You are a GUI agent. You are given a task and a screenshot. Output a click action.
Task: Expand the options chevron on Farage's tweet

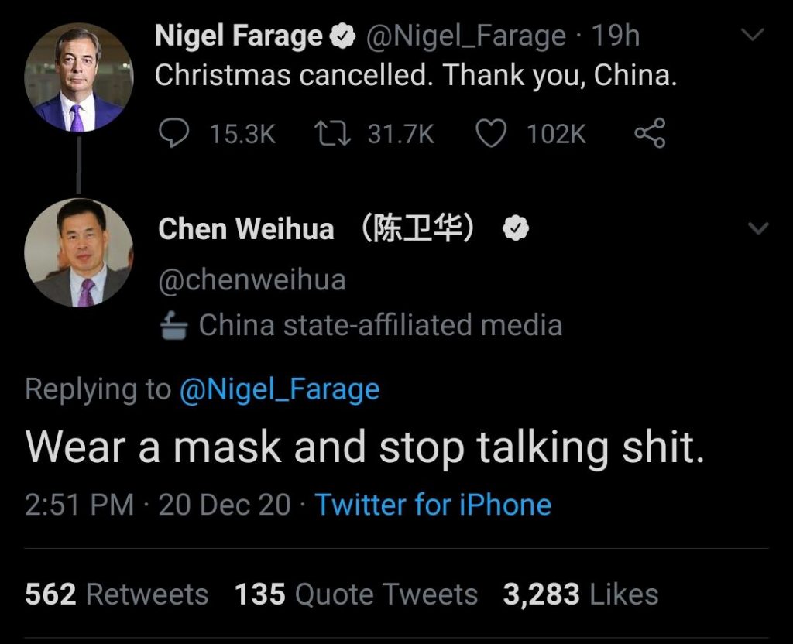click(x=754, y=34)
